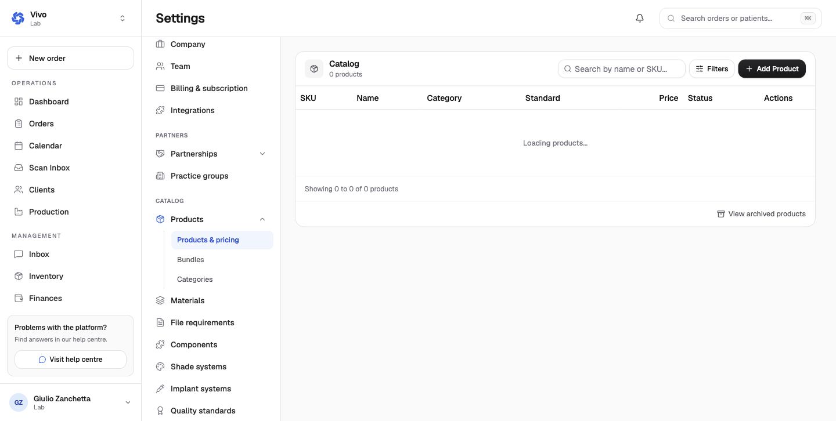
Task: Click the notifications bell icon
Action: point(640,18)
